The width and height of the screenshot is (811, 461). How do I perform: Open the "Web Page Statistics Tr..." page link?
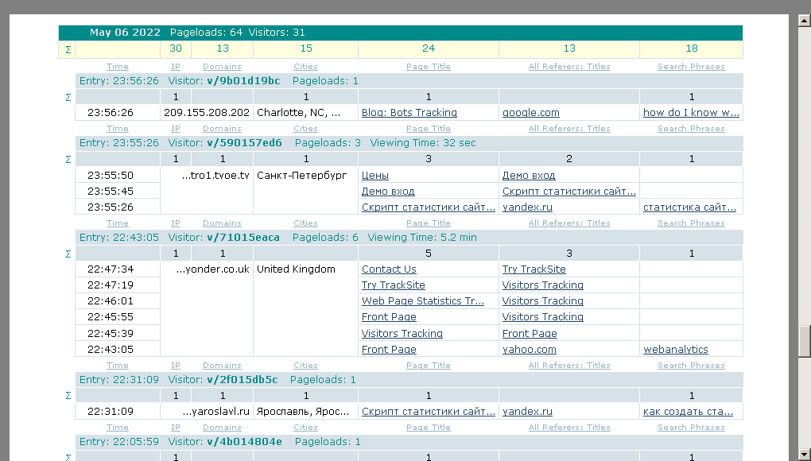422,301
